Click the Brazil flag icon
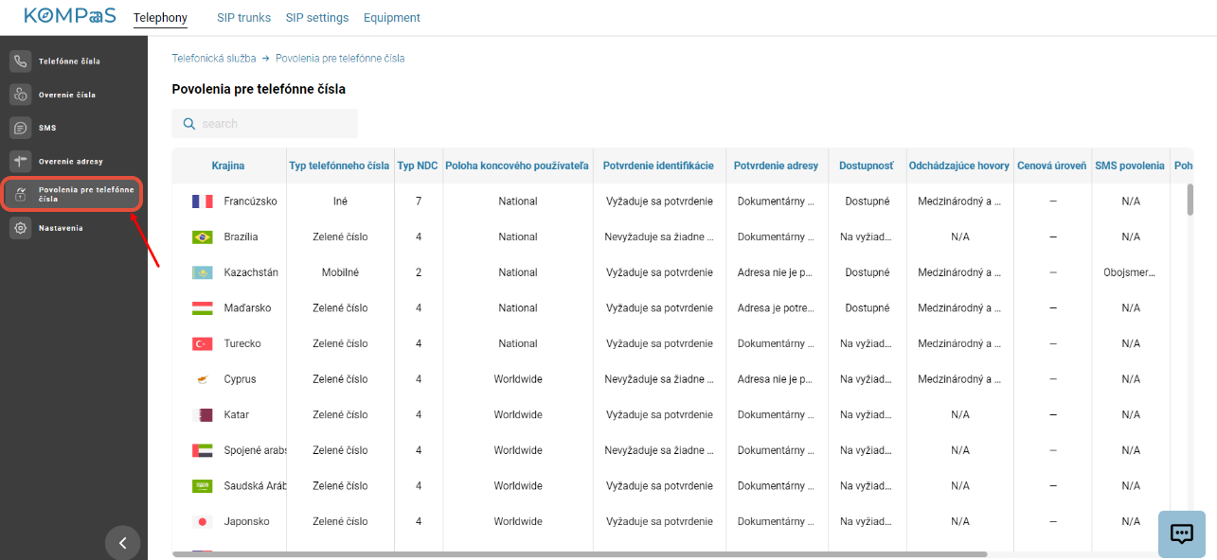Screen dimensions: 1217x560 tap(202, 236)
